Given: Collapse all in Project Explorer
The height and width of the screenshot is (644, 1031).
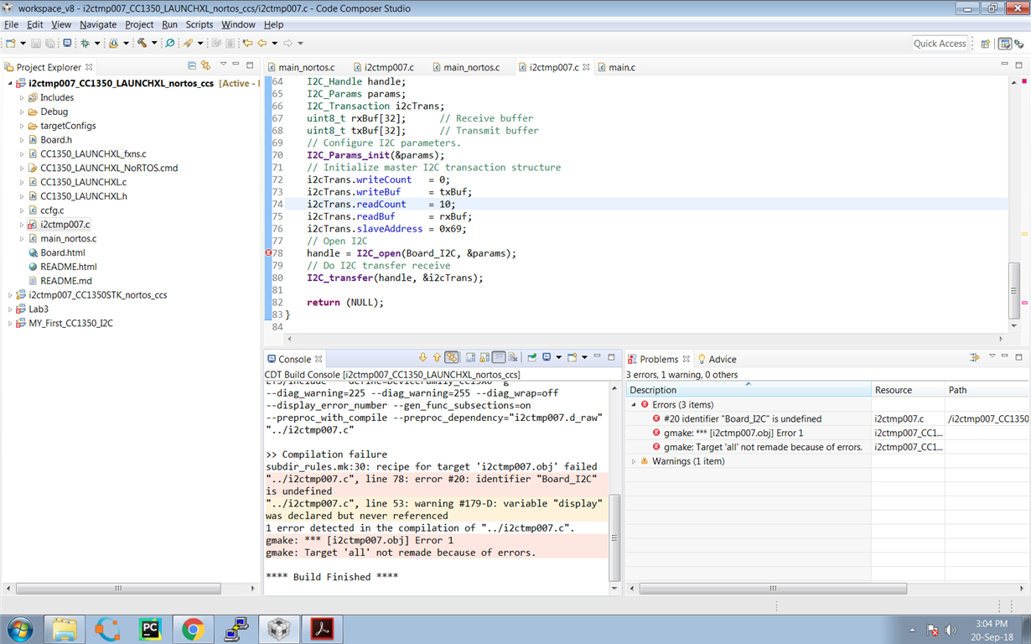Looking at the screenshot, I should (192, 65).
